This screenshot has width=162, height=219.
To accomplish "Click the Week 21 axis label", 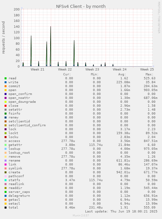I will (x=37, y=70).
